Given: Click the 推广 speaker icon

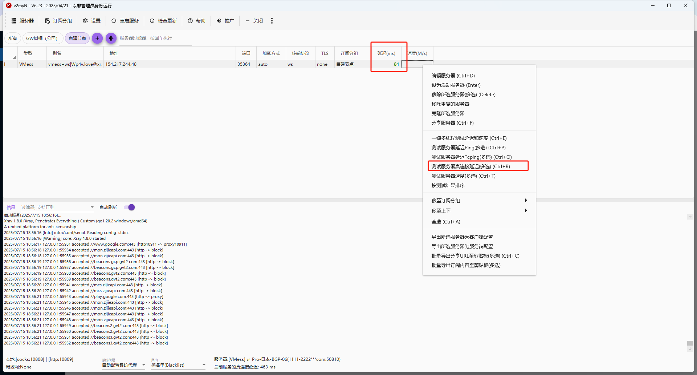Looking at the screenshot, I should tap(219, 21).
